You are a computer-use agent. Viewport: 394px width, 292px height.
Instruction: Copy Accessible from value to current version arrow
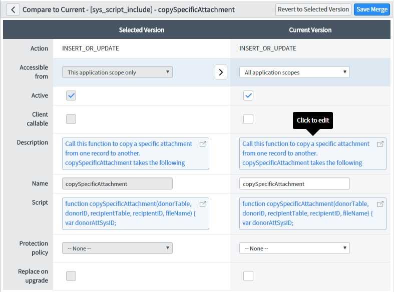point(221,72)
